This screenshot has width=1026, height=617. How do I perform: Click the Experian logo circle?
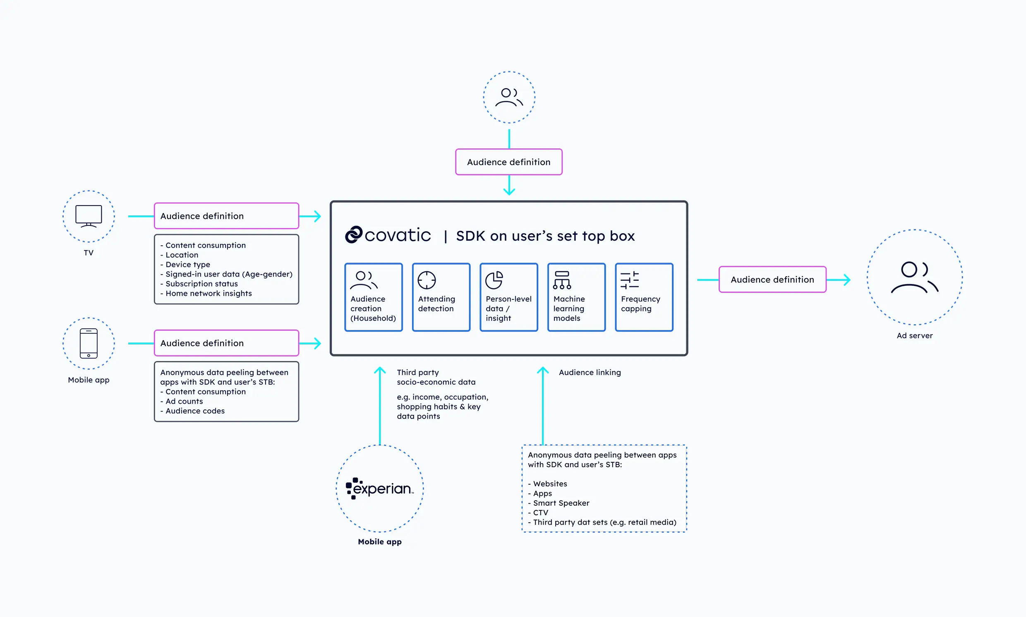click(x=380, y=488)
